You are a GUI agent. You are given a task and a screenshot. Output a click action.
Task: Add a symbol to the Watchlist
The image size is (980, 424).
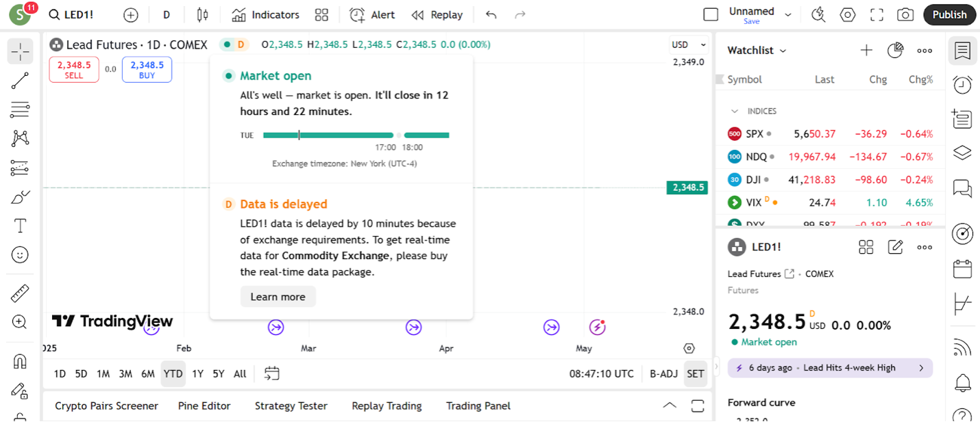866,50
